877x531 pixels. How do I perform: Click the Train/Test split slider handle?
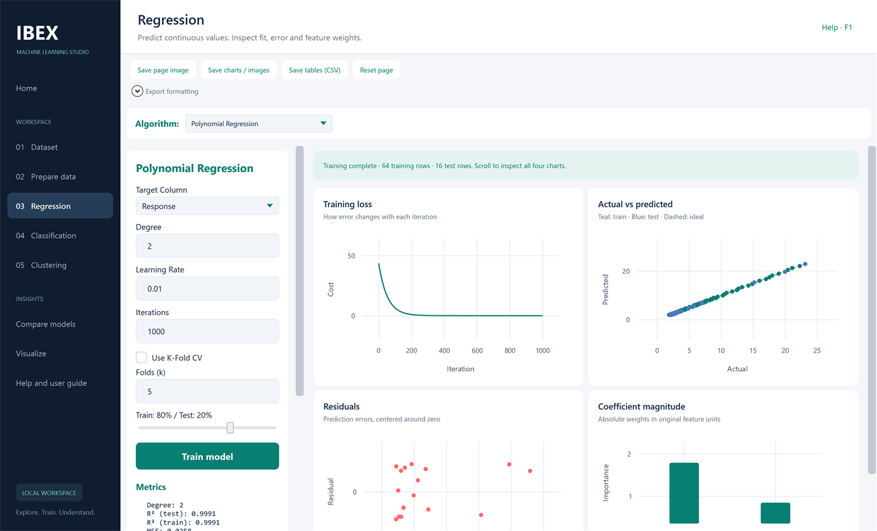coord(230,428)
